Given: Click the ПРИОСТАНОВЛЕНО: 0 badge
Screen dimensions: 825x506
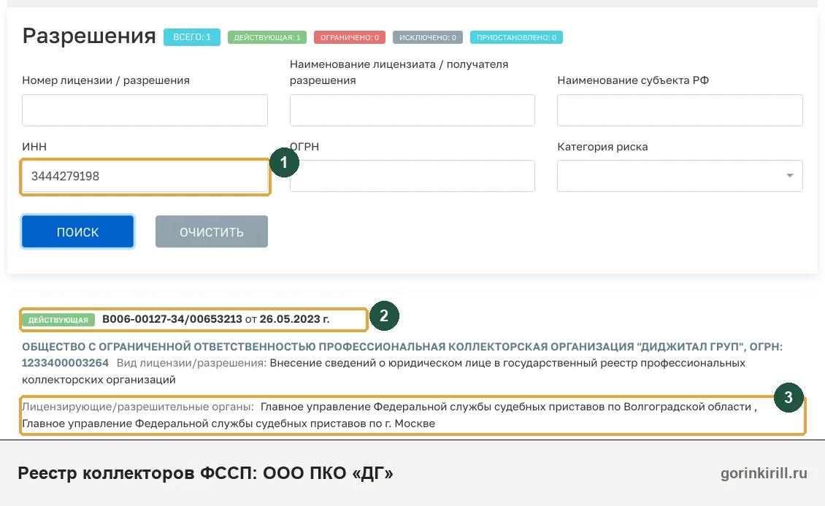Looking at the screenshot, I should [516, 37].
